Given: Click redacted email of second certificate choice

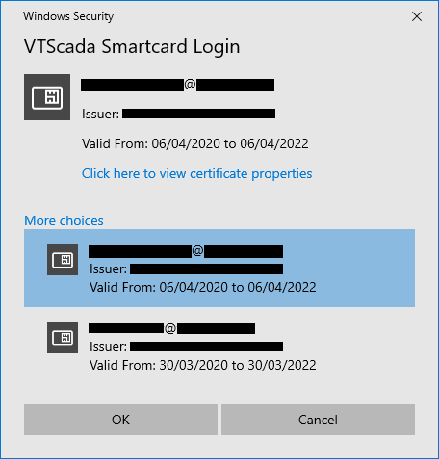Looking at the screenshot, I should click(x=172, y=328).
